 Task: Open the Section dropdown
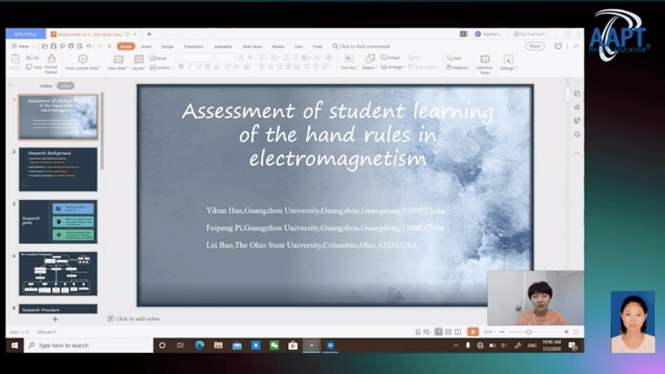pos(161,67)
